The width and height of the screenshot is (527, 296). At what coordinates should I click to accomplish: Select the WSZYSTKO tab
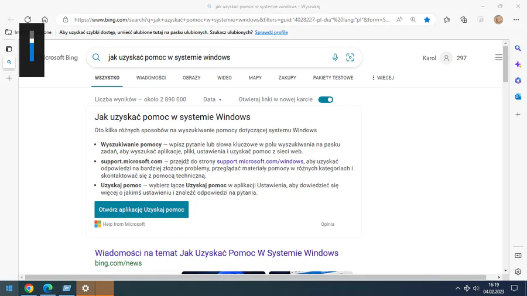[107, 78]
